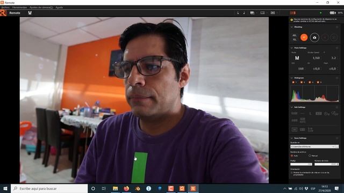Toggle the second histogram channel checkbox

click(302, 82)
